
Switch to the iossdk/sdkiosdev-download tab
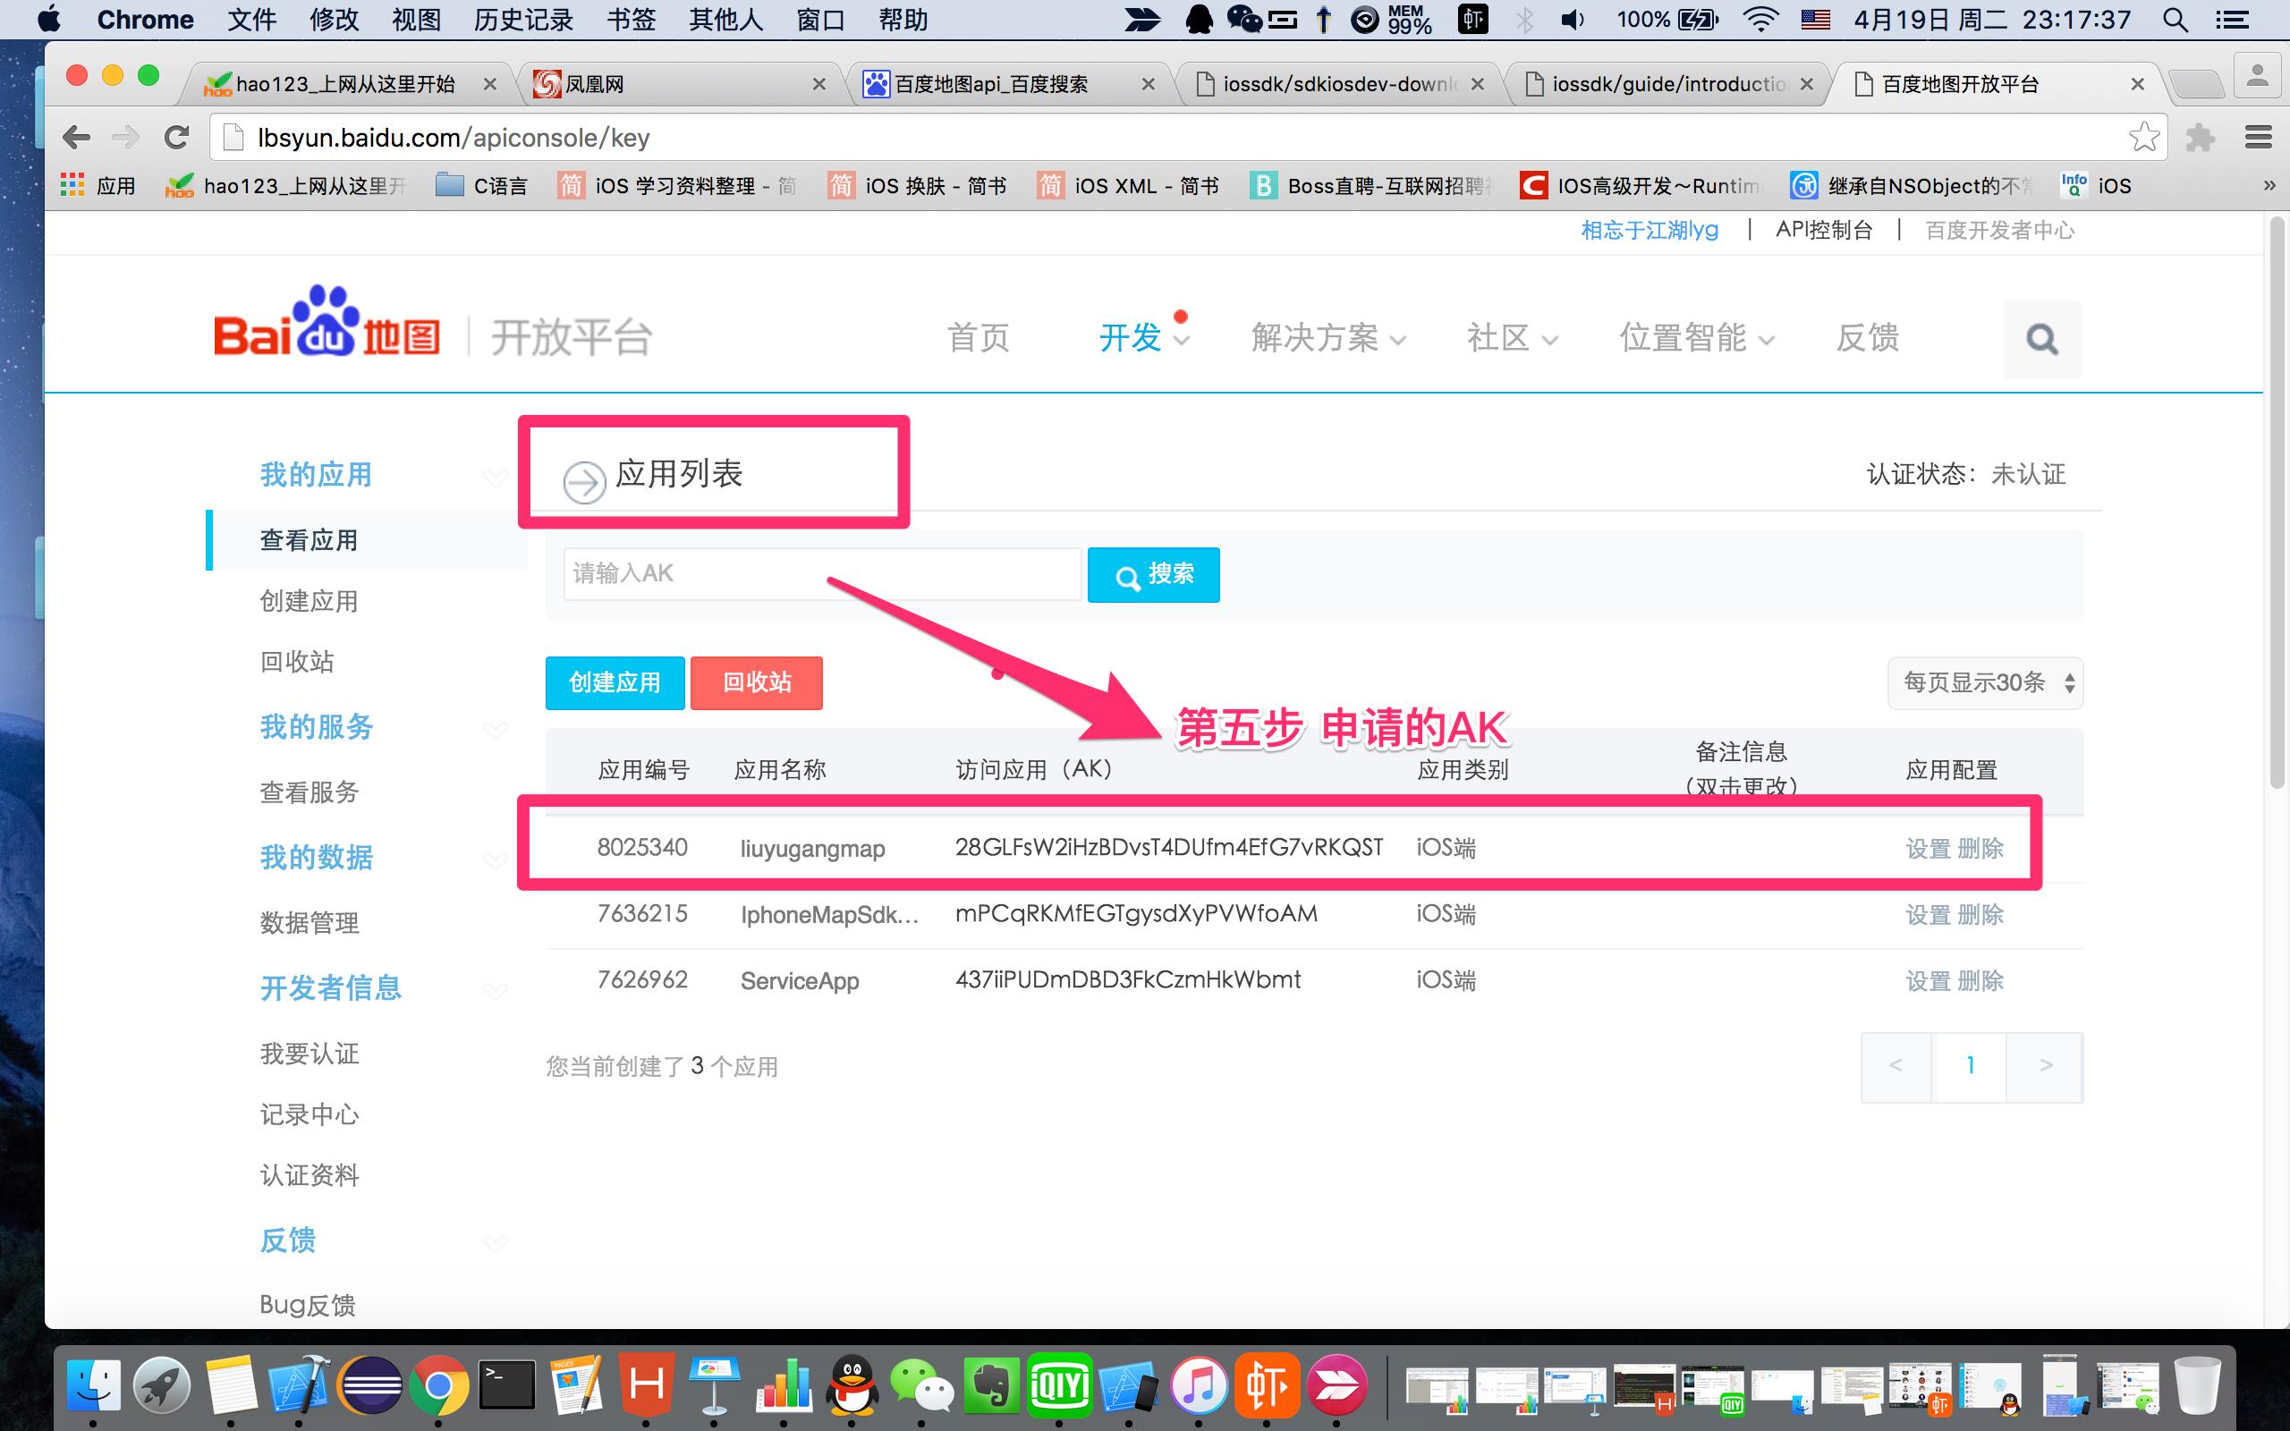click(1337, 84)
